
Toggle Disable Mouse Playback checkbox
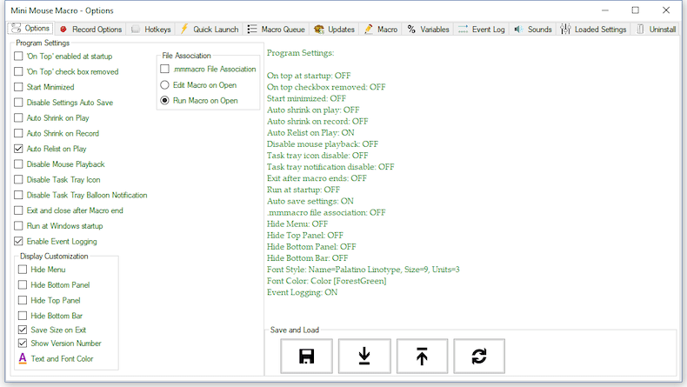(18, 163)
